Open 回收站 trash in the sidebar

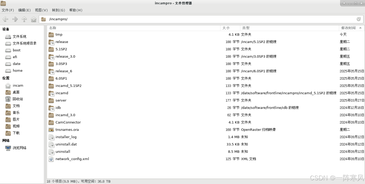point(18,99)
